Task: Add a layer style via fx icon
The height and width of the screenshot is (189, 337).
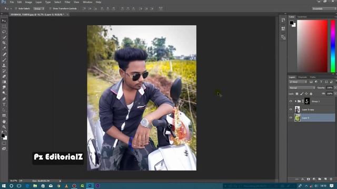Action: coord(303,179)
